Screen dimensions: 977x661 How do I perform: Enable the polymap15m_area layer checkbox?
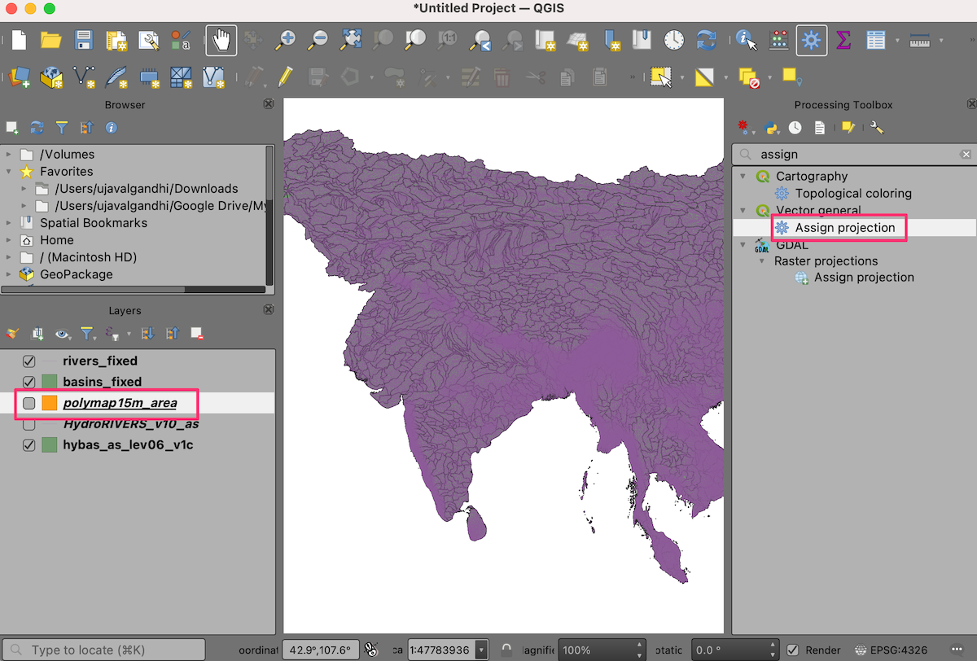point(29,403)
